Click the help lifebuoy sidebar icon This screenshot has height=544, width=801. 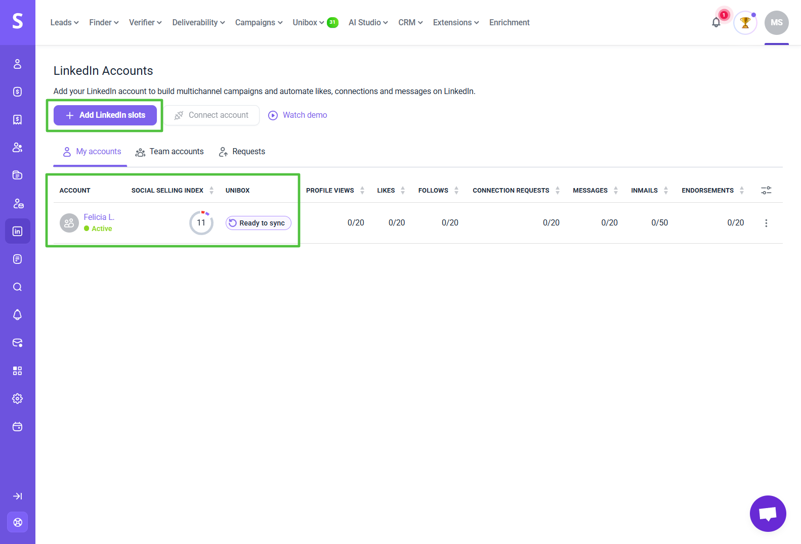click(18, 522)
